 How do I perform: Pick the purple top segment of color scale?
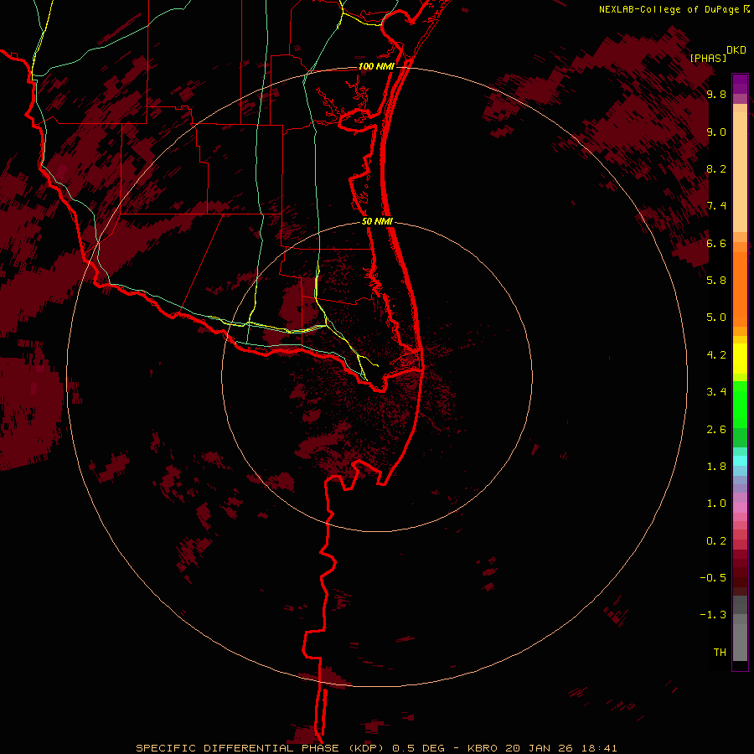click(x=740, y=84)
